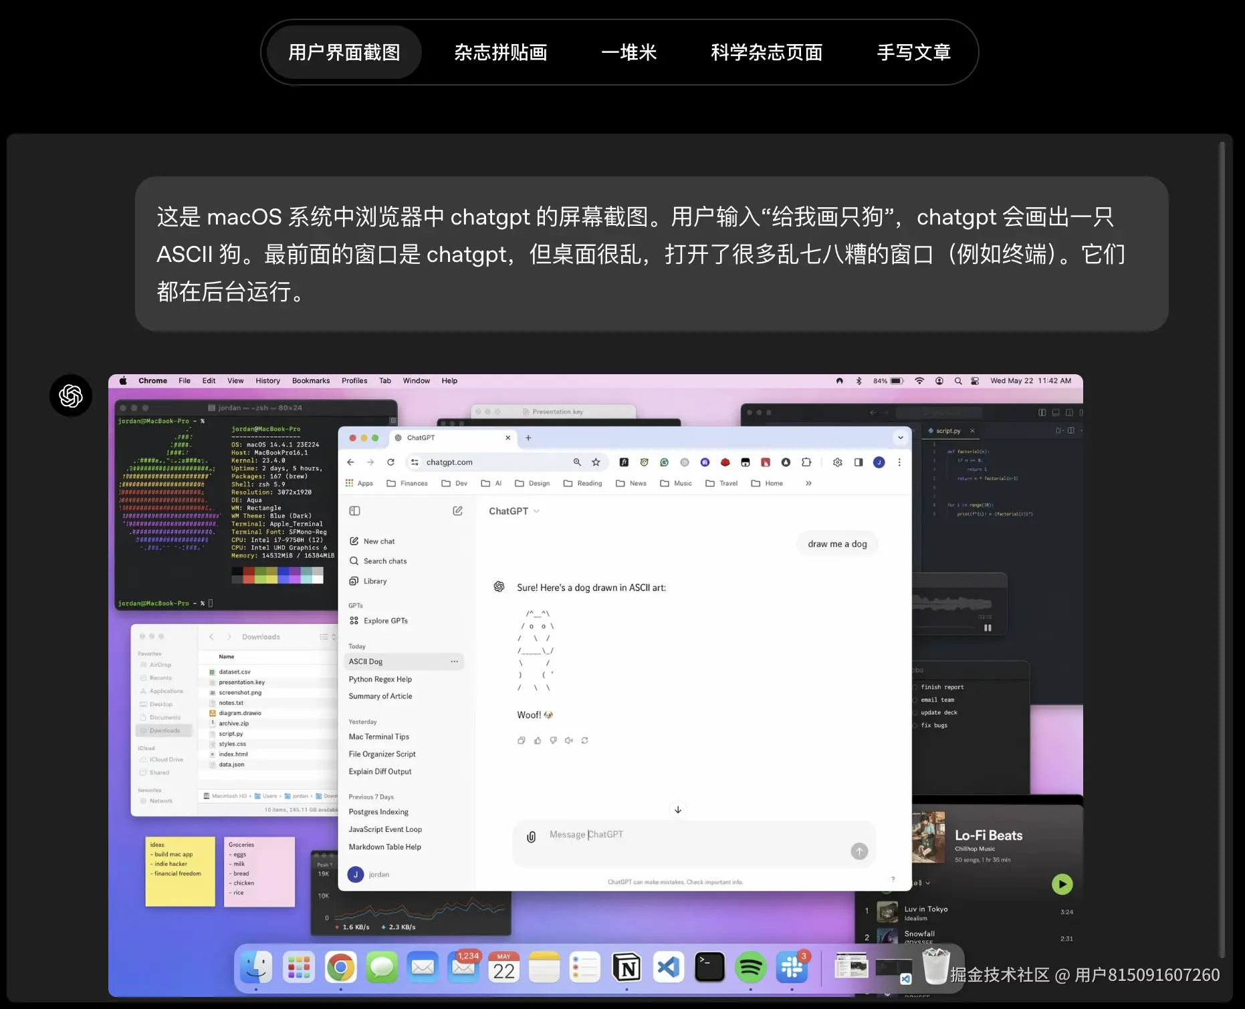Click the compose new chat pencil icon
This screenshot has width=1245, height=1009.
coord(457,511)
